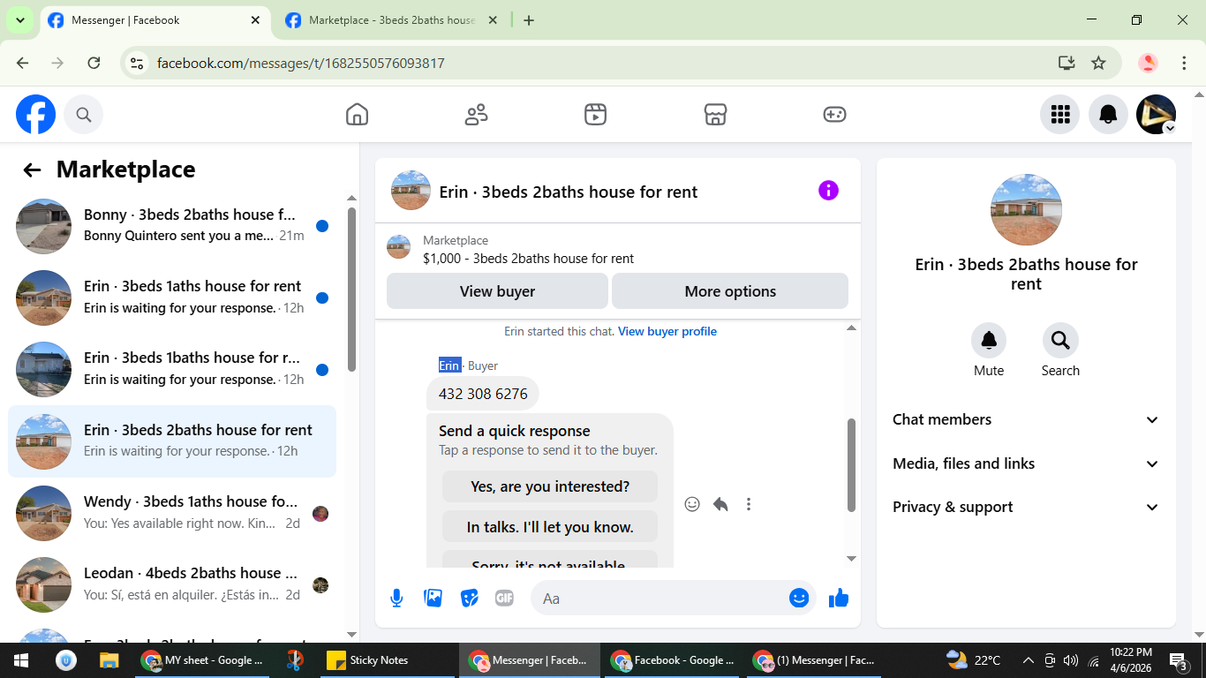Image resolution: width=1206 pixels, height=678 pixels.
Task: Switch to the Marketplace 3beds 2baths tab
Action: click(x=392, y=20)
